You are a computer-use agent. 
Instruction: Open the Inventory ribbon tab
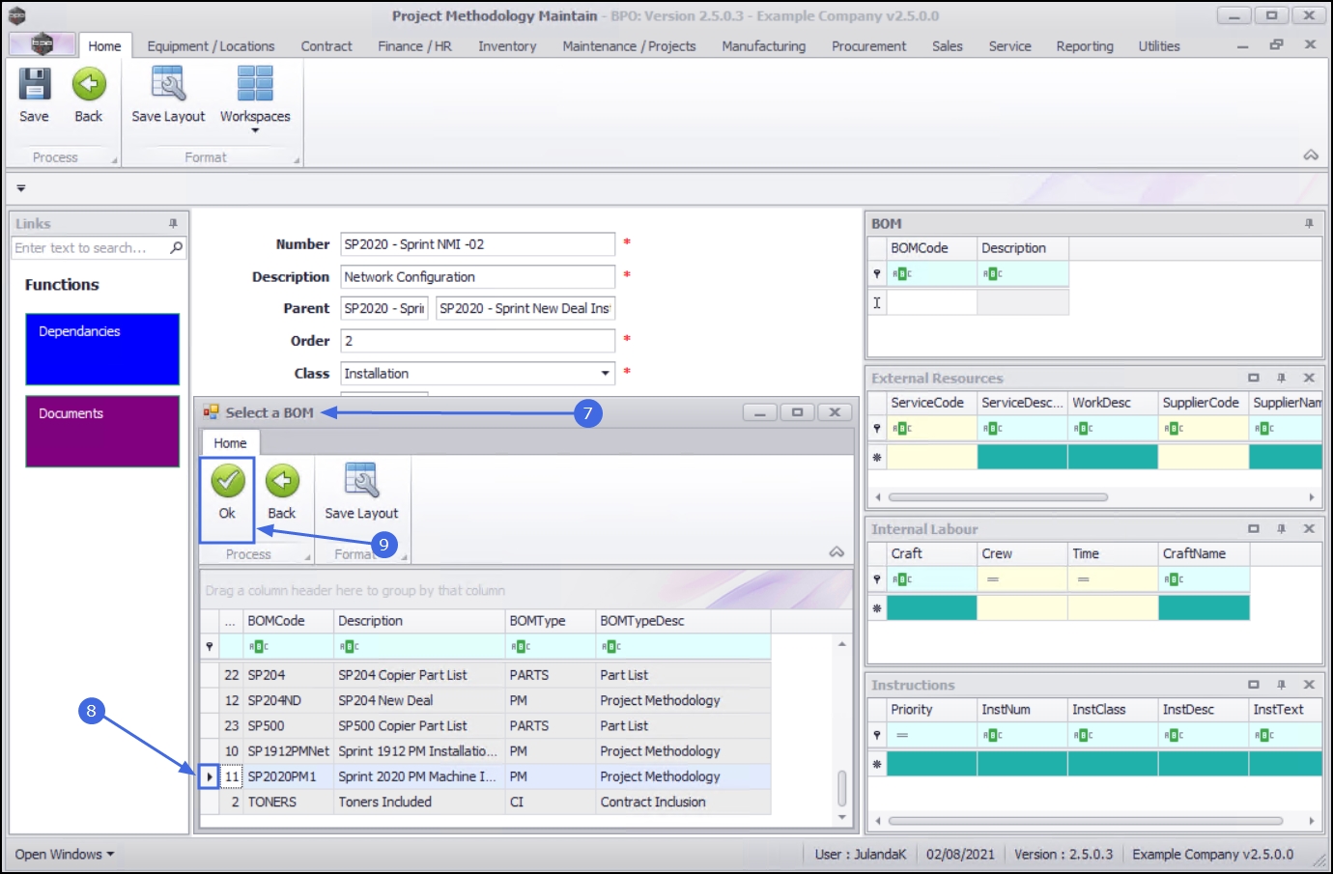(x=507, y=46)
